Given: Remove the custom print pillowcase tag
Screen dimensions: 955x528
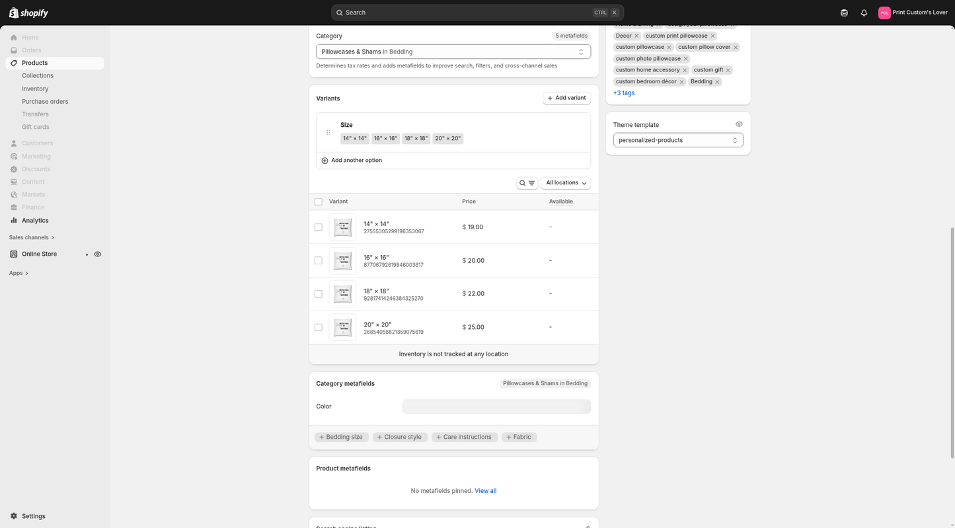Looking at the screenshot, I should coord(712,36).
